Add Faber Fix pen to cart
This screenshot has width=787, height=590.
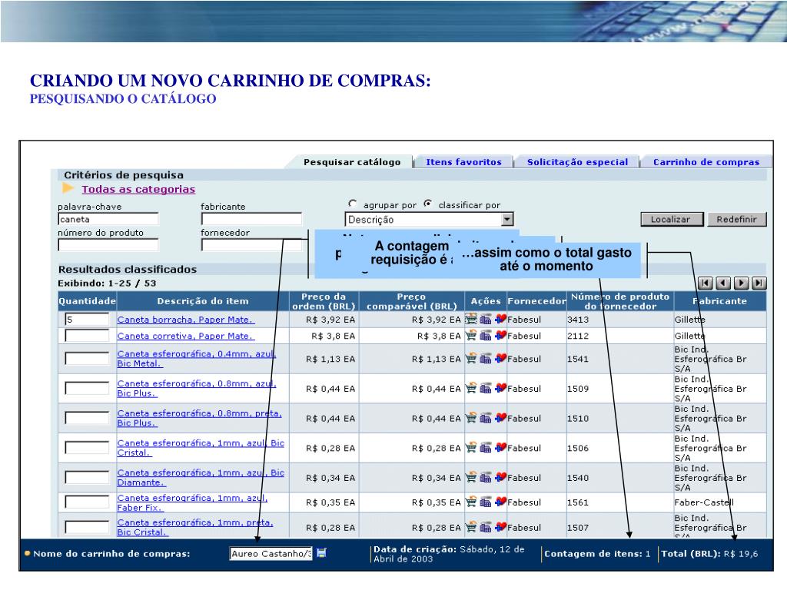pos(471,502)
